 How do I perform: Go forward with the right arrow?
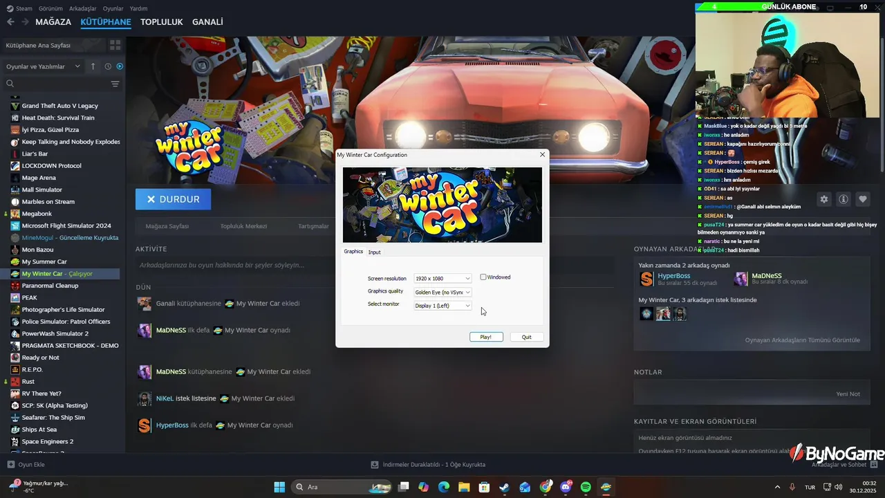coord(25,22)
